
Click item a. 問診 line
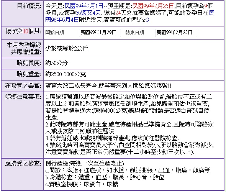(128, 171)
